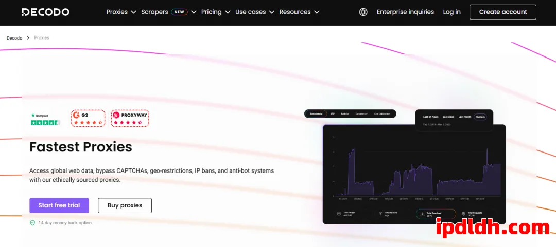The height and width of the screenshot is (247, 556).
Task: Click Start free trial button
Action: tap(59, 205)
